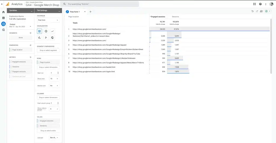The width and height of the screenshot is (276, 143).
Task: Select the donut chart visualization icon
Action: (46, 31)
